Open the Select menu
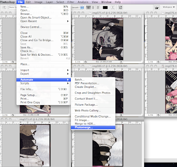177x167 pixels. [x=60, y=2]
